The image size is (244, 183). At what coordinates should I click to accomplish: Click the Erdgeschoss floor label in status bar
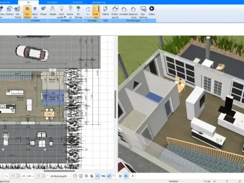pyautogui.click(x=5, y=181)
